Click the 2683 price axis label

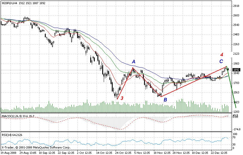coord(236,15)
